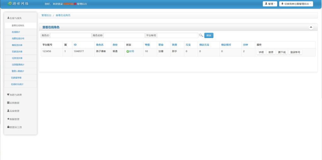
Task: Click the star icon next to 客服管理
Action: coord(8,119)
